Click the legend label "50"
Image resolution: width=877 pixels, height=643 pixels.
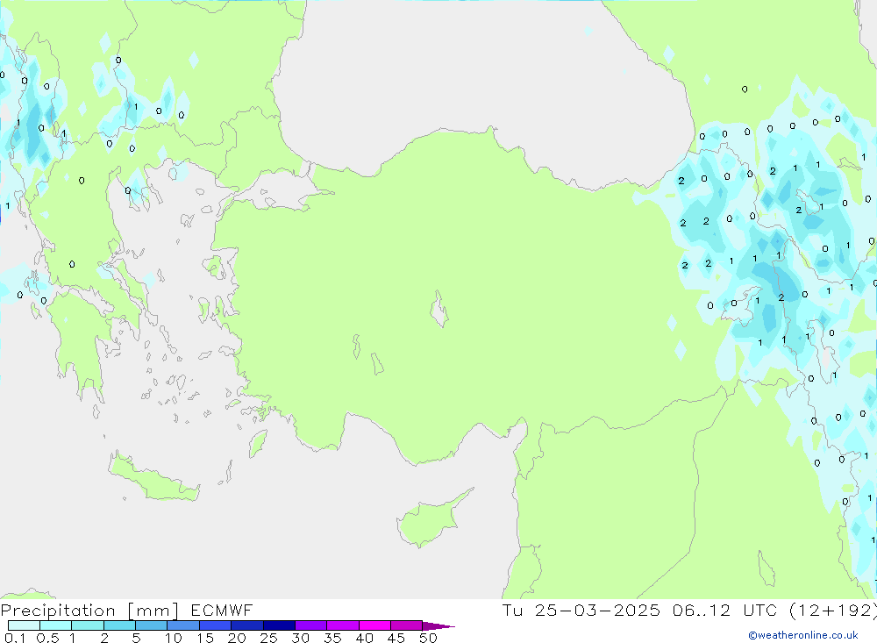pyautogui.click(x=428, y=638)
